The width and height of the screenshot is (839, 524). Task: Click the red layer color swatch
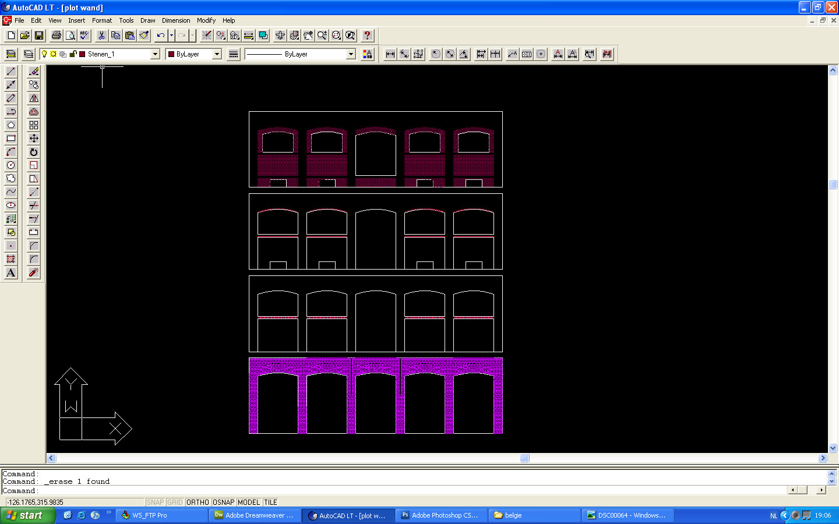coord(82,54)
